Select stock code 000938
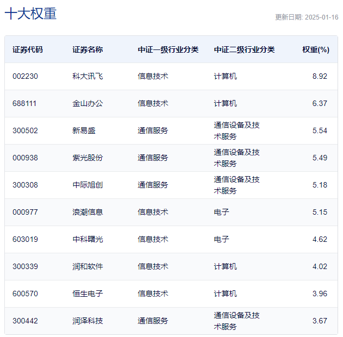Viewport: 343px width, 337px height. (x=25, y=158)
